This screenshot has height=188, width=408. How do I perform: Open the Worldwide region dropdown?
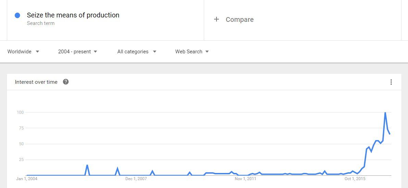(x=23, y=52)
